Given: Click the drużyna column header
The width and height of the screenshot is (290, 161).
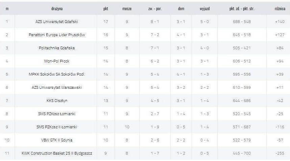Looking at the screenshot, I should 57,8.
